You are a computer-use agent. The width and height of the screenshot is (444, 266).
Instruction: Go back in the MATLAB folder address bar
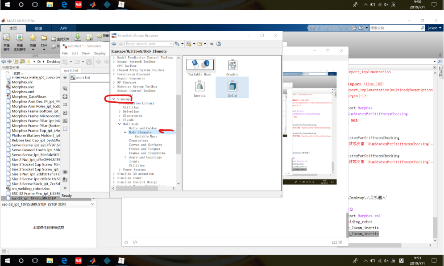tap(4, 62)
